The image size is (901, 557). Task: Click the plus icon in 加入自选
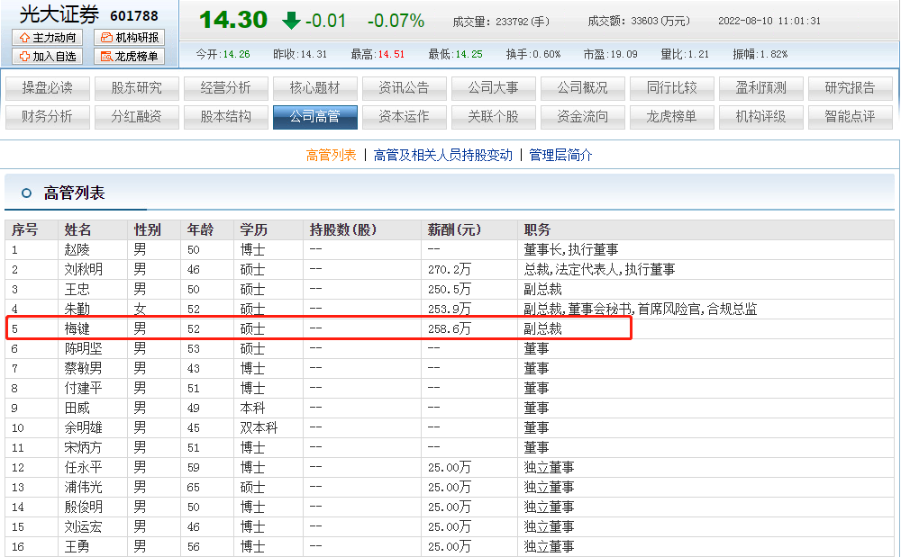[x=24, y=56]
